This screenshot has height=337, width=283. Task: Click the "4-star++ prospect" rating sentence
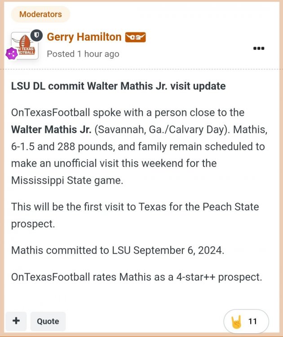(x=137, y=277)
